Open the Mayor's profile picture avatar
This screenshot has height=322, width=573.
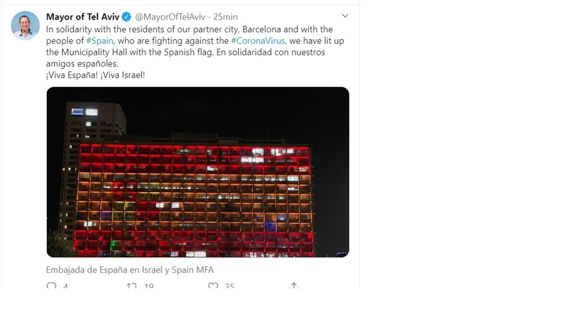click(x=25, y=25)
